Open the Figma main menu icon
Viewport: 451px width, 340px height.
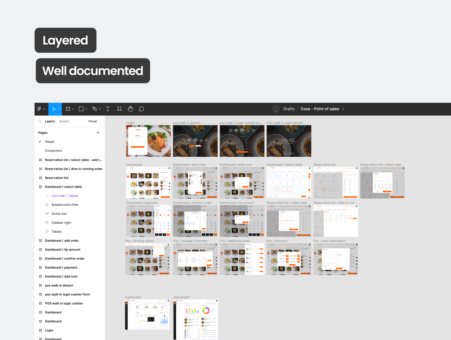coord(39,109)
